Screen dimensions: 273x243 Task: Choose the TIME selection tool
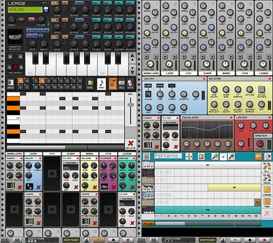[x=267, y=202]
